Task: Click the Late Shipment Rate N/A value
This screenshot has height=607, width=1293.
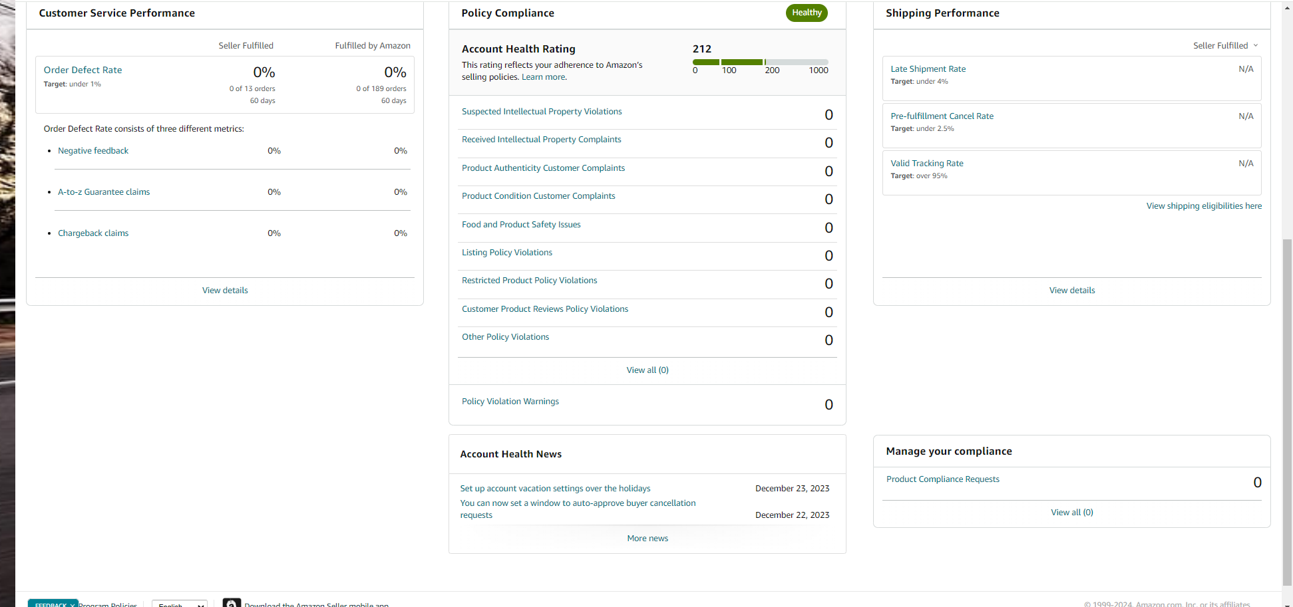Action: 1246,69
